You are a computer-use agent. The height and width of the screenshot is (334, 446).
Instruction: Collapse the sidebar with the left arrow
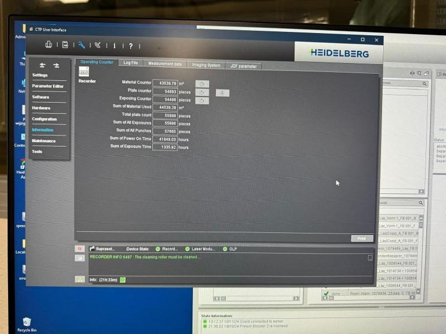[x=42, y=65]
